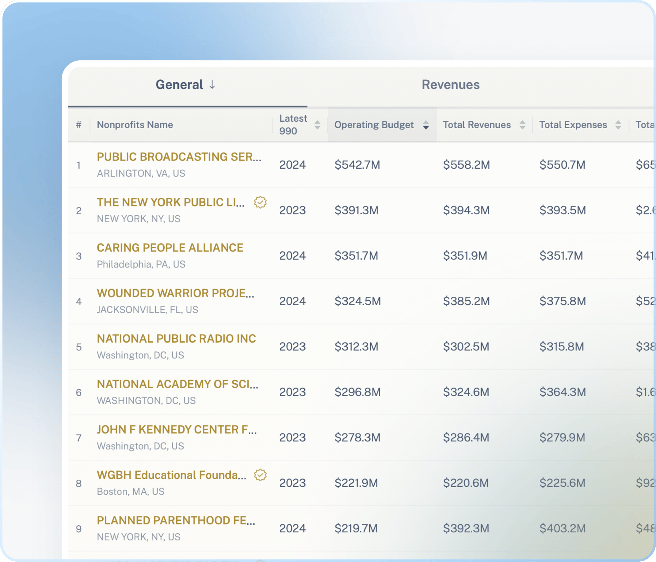Click Total Expenses sort arrows
This screenshot has width=656, height=562.
pyautogui.click(x=618, y=125)
